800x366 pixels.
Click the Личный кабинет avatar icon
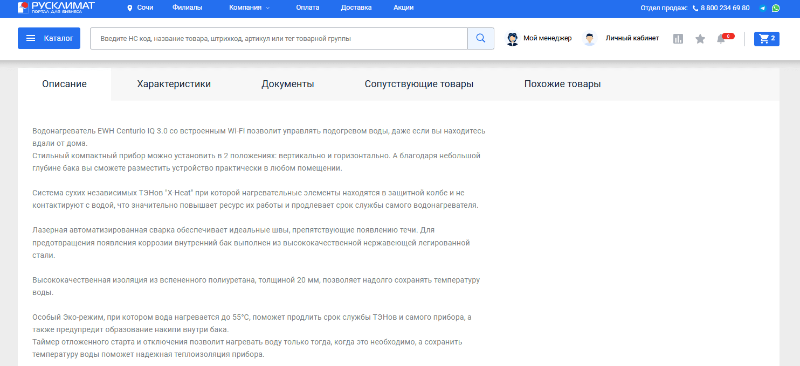(x=590, y=39)
